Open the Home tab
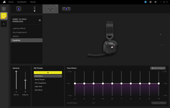 pos(11,2)
